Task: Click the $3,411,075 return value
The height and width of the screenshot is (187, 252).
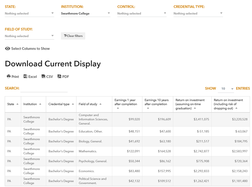Action: click(201, 119)
